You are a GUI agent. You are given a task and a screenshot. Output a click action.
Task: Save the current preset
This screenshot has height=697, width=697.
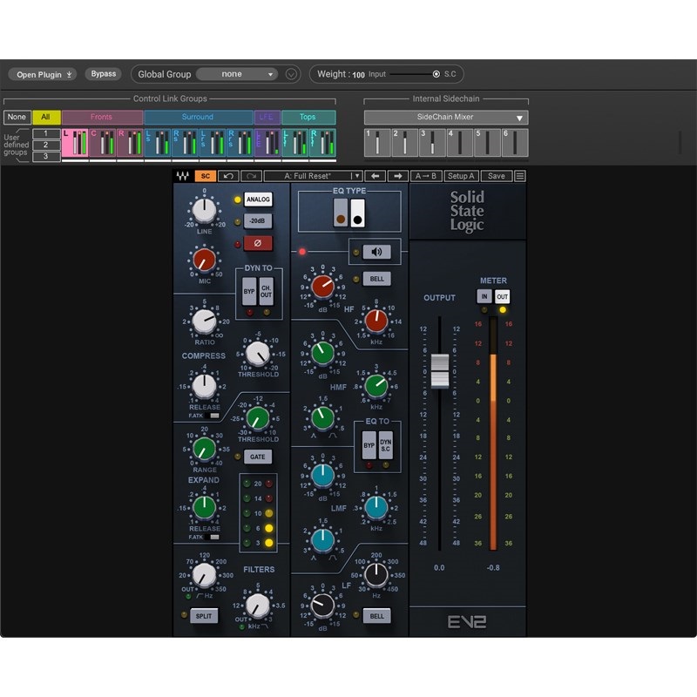point(496,176)
